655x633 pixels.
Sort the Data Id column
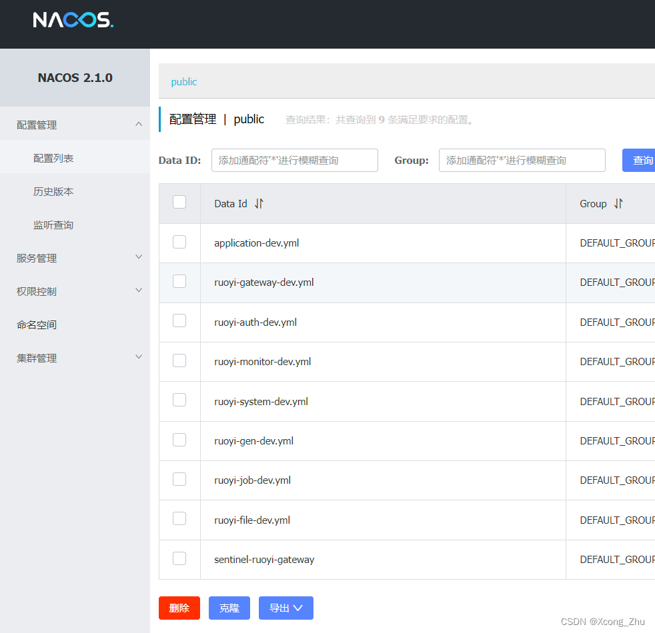click(x=258, y=204)
